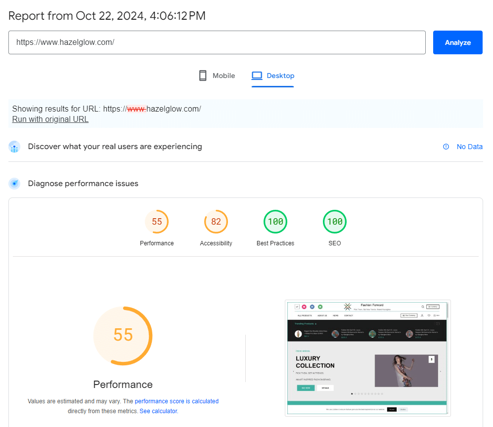
Task: Click the large Performance 55 gauge
Action: pyautogui.click(x=123, y=336)
